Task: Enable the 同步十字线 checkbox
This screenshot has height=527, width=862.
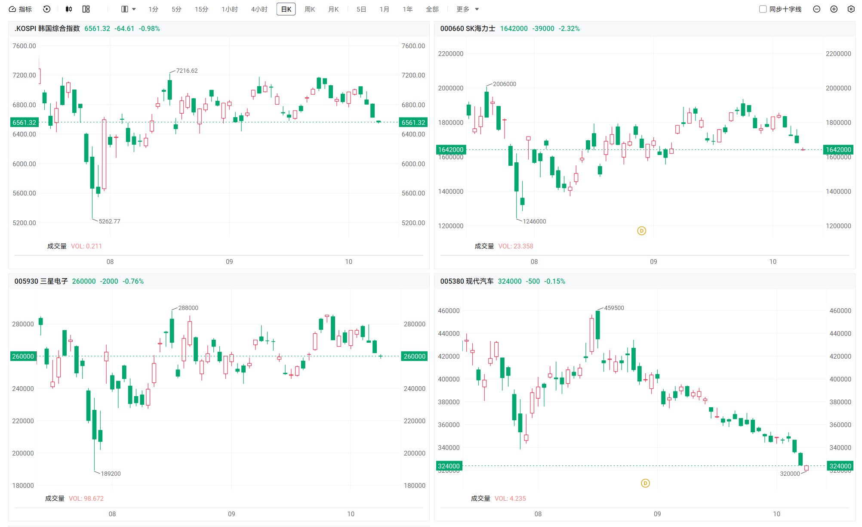Action: click(763, 9)
